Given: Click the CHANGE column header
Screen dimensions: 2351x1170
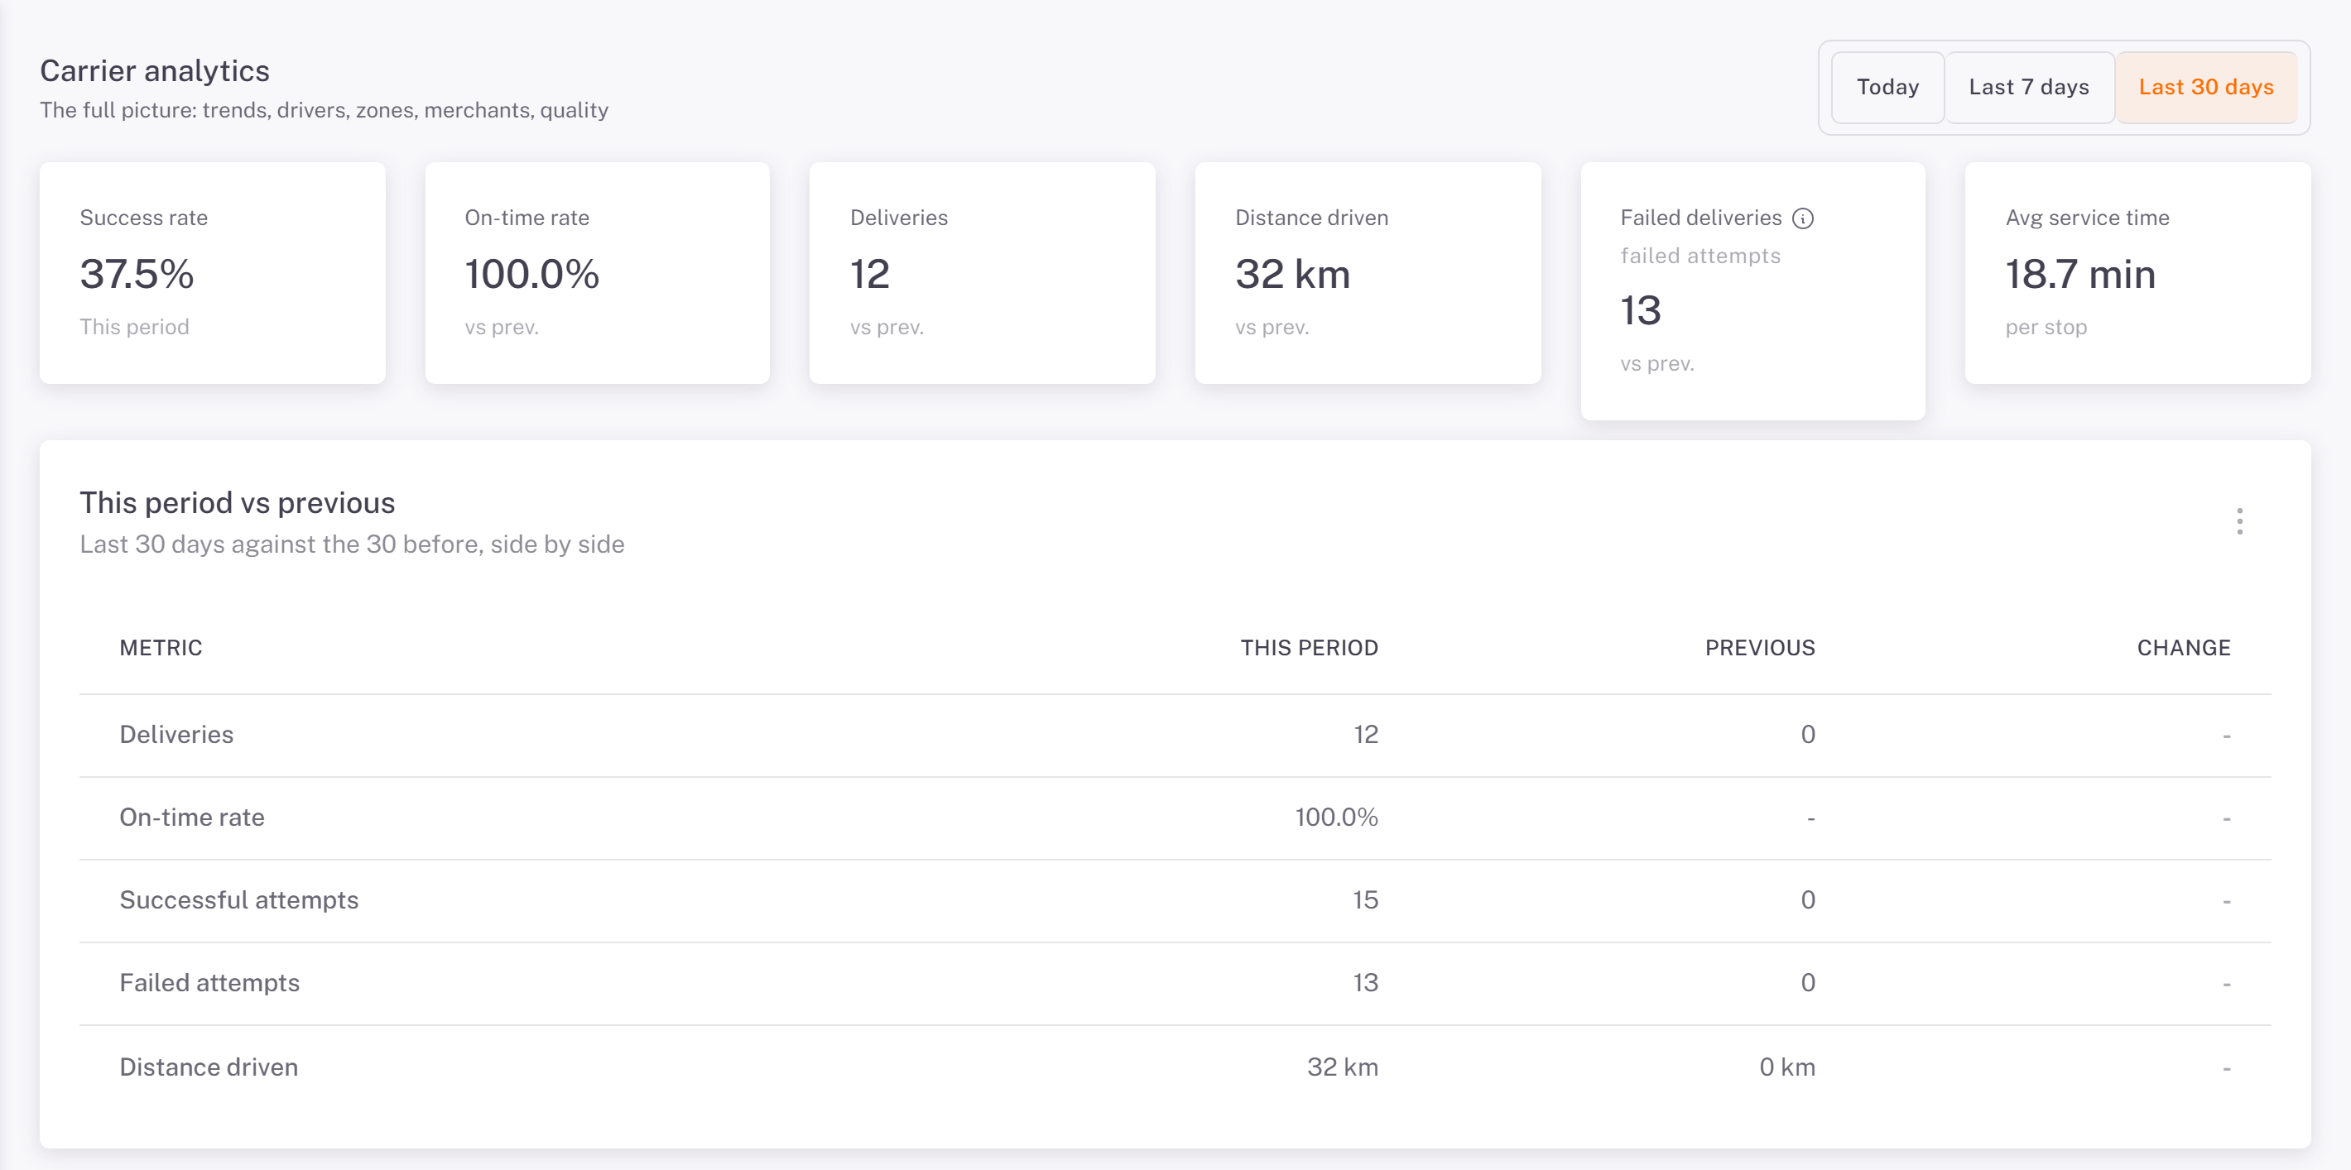Looking at the screenshot, I should coord(2183,647).
